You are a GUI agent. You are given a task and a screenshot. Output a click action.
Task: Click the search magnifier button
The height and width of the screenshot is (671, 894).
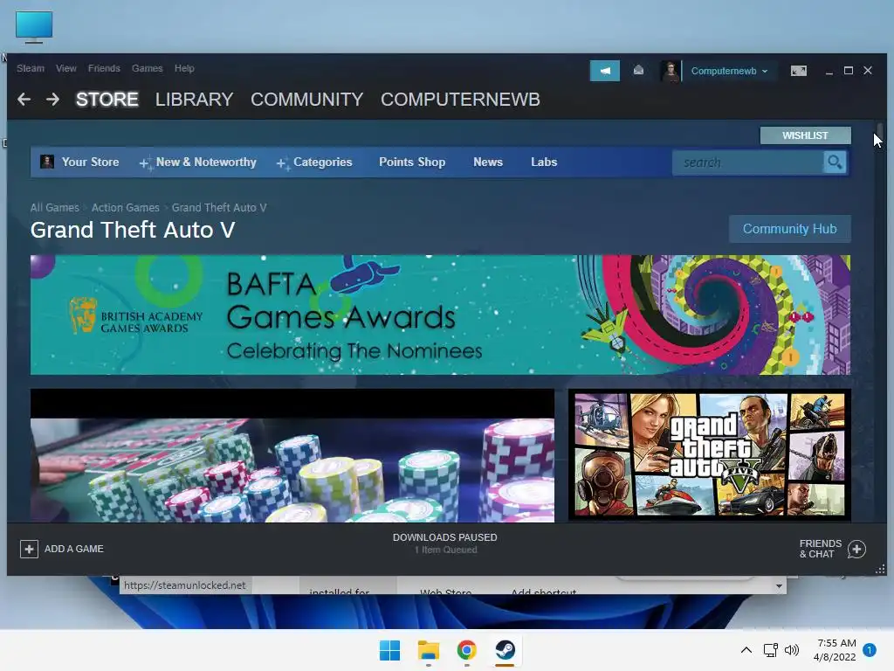(835, 162)
